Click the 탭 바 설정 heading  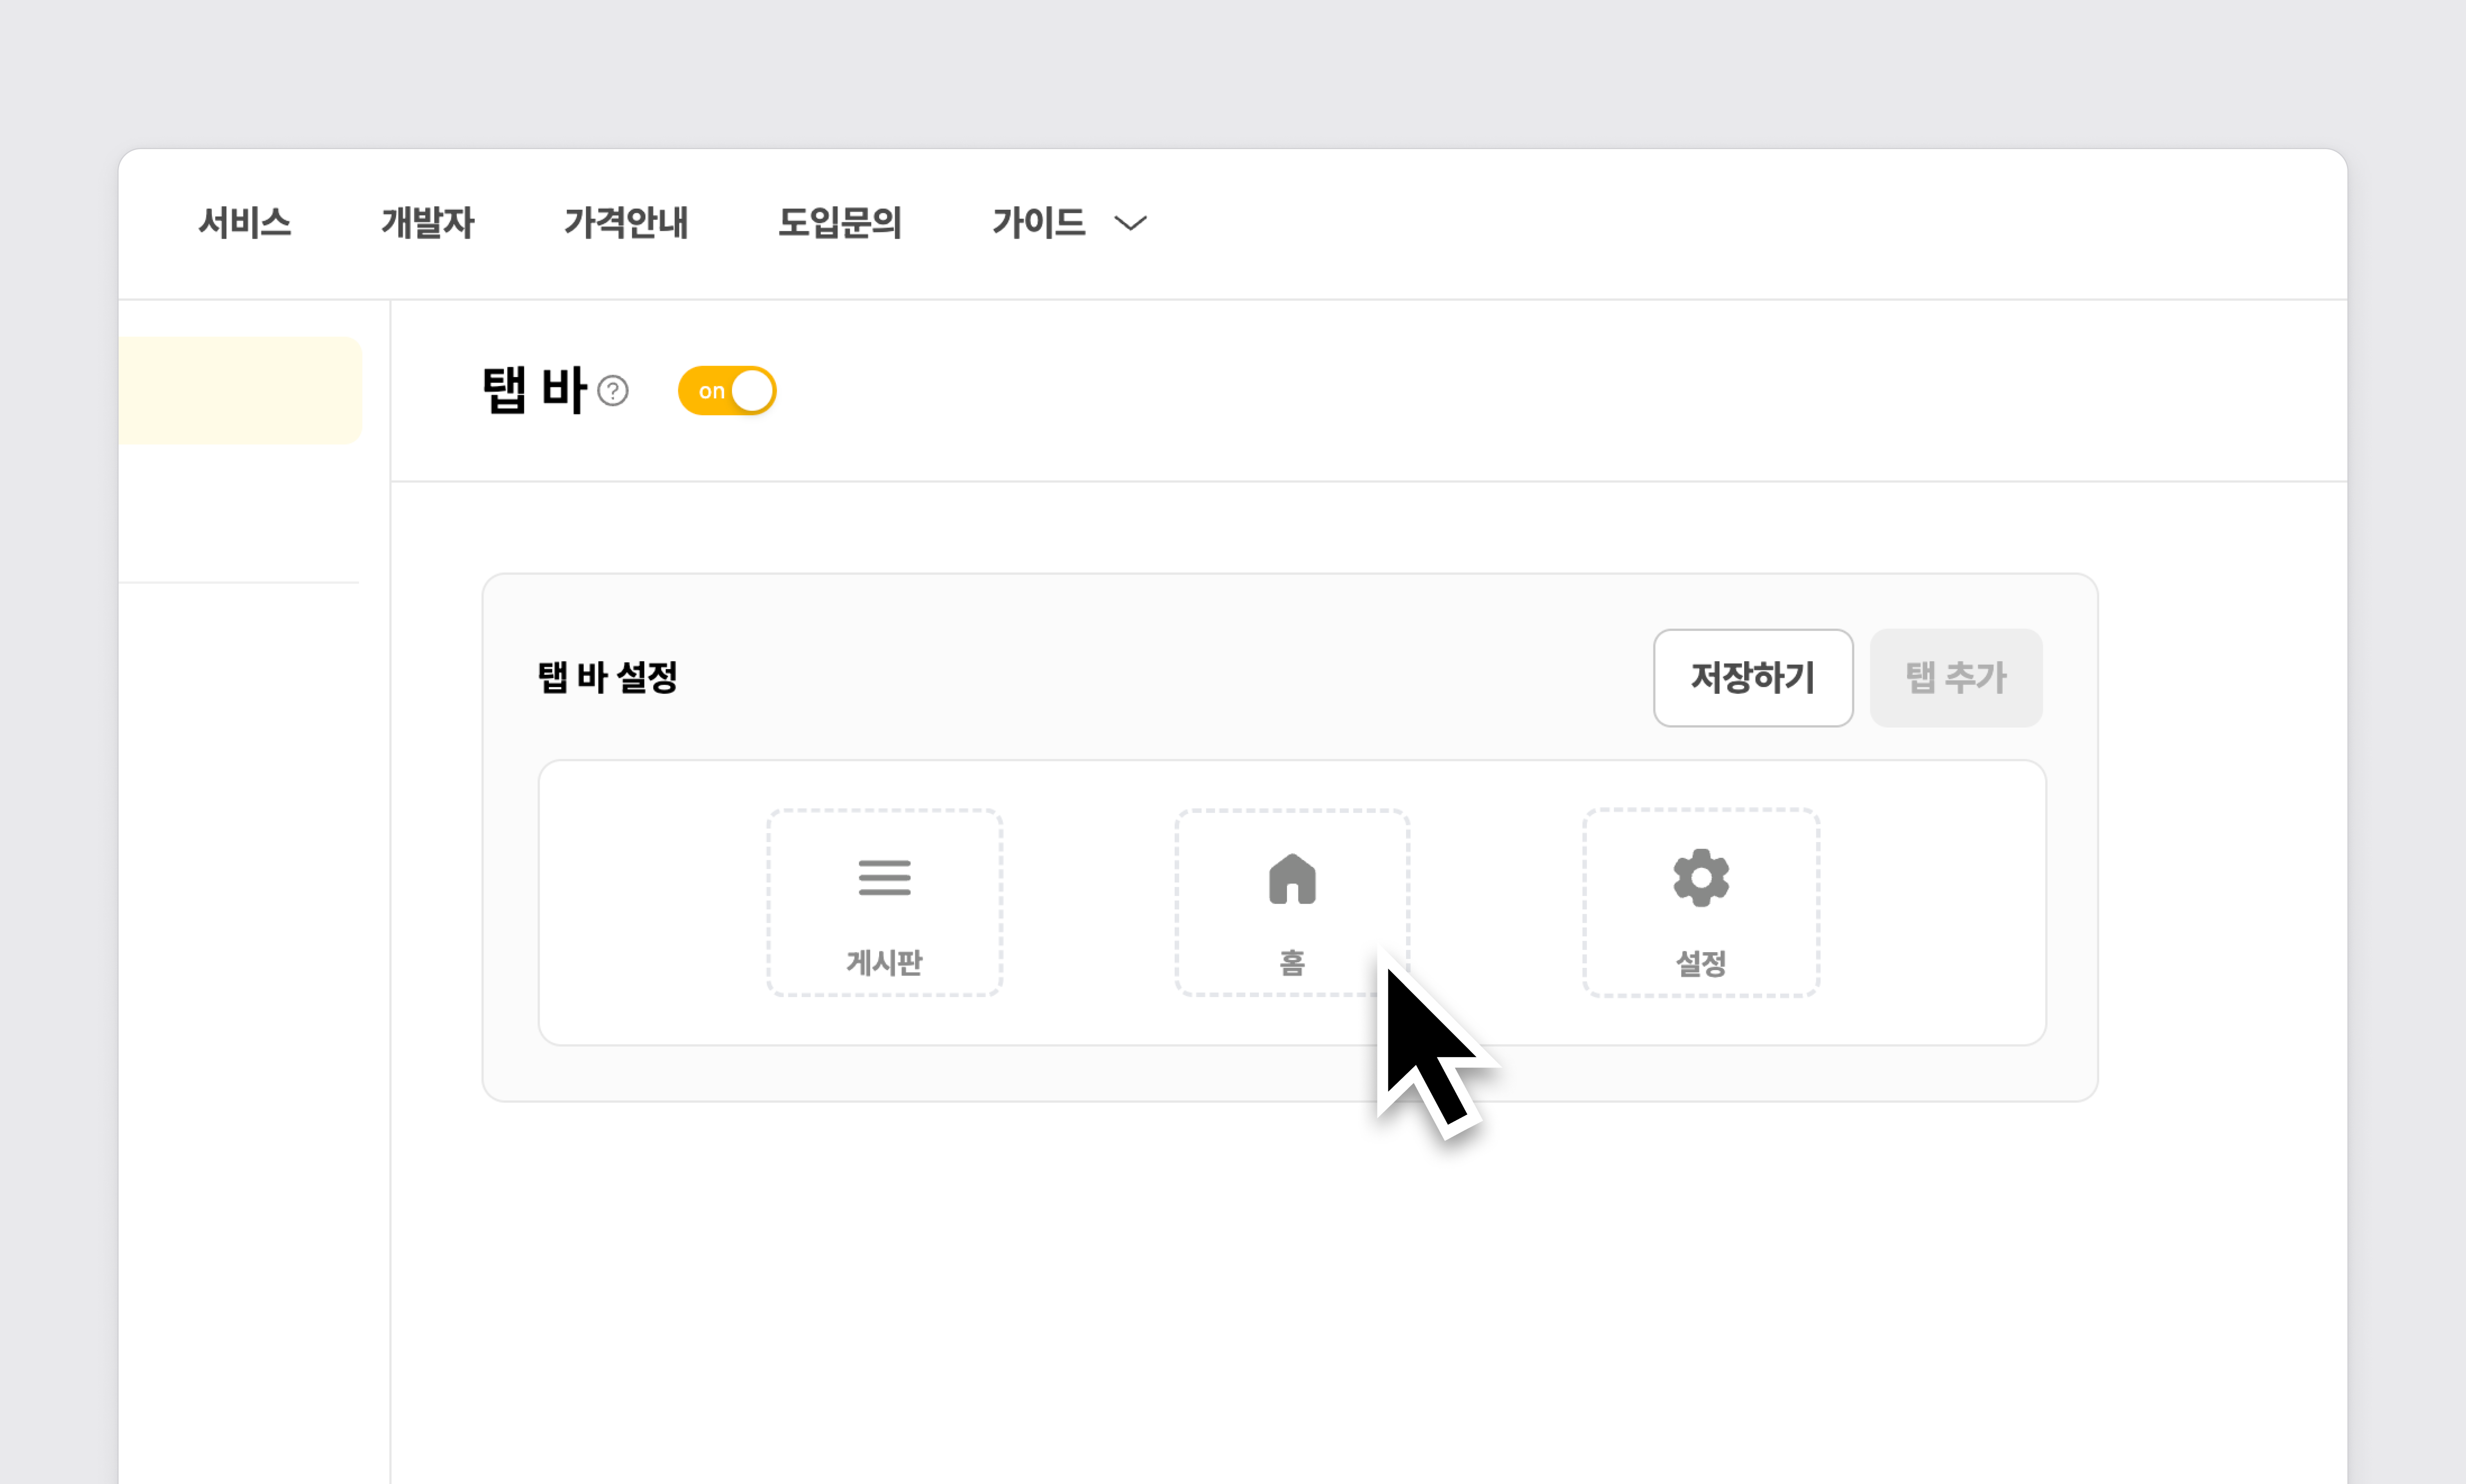click(608, 677)
